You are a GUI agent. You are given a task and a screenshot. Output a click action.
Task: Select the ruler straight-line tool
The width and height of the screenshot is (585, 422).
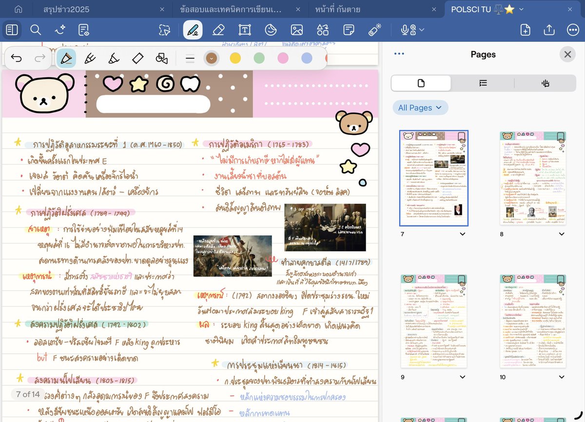click(x=137, y=58)
